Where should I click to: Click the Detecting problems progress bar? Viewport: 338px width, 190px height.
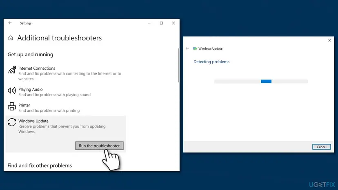point(261,81)
